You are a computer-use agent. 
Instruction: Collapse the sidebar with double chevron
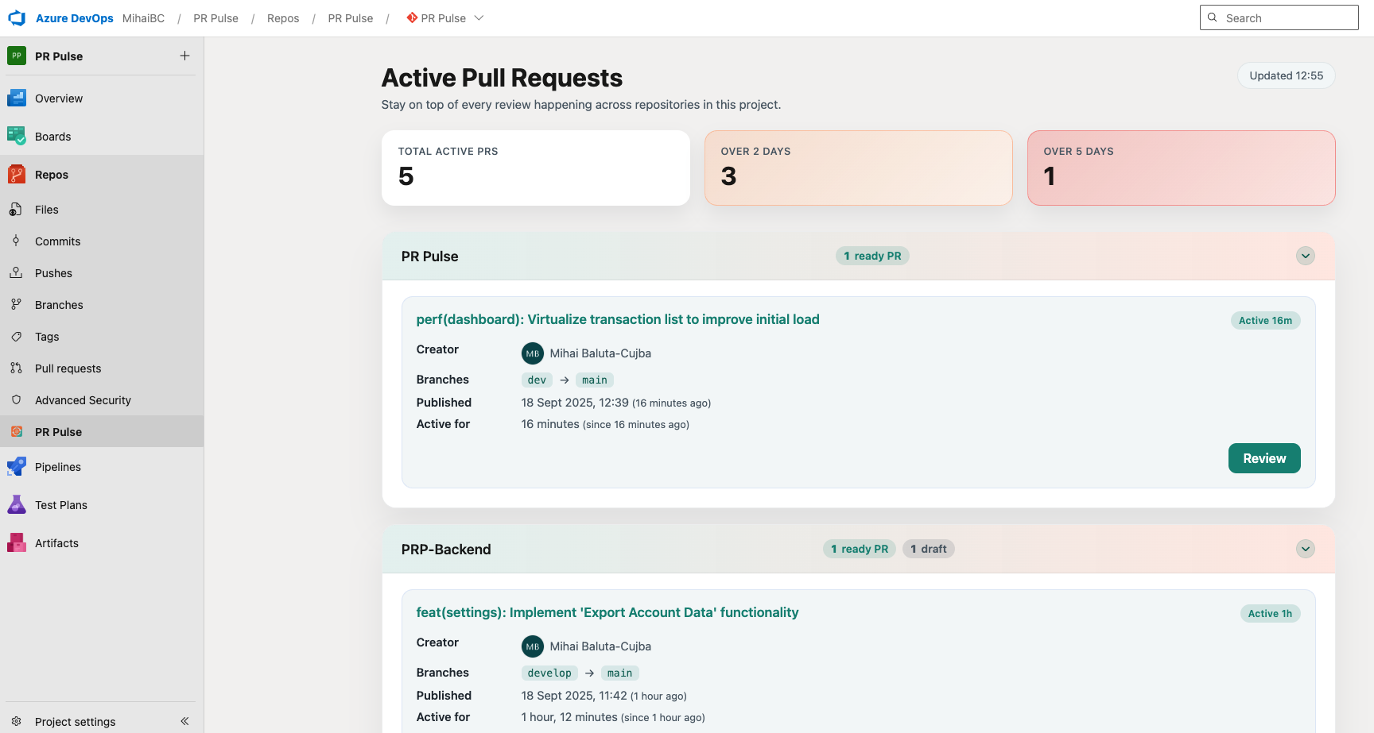[x=184, y=721]
